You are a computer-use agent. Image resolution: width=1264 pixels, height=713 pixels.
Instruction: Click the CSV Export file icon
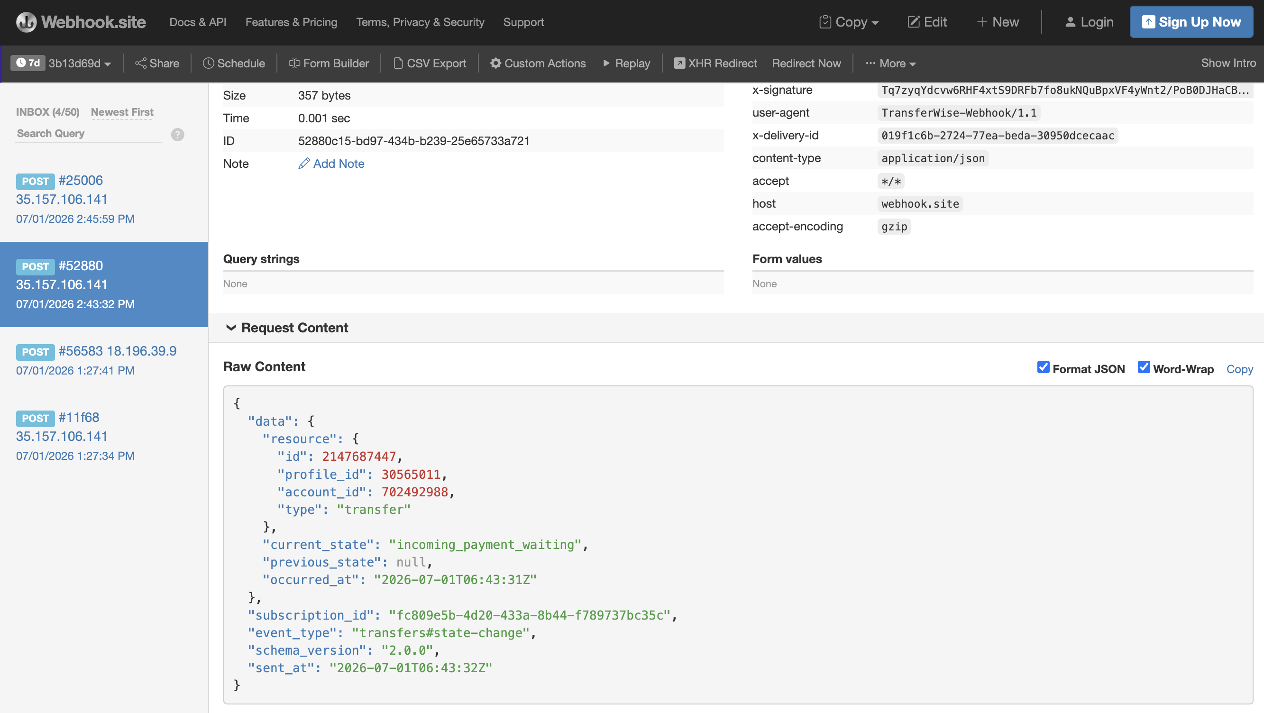click(398, 64)
